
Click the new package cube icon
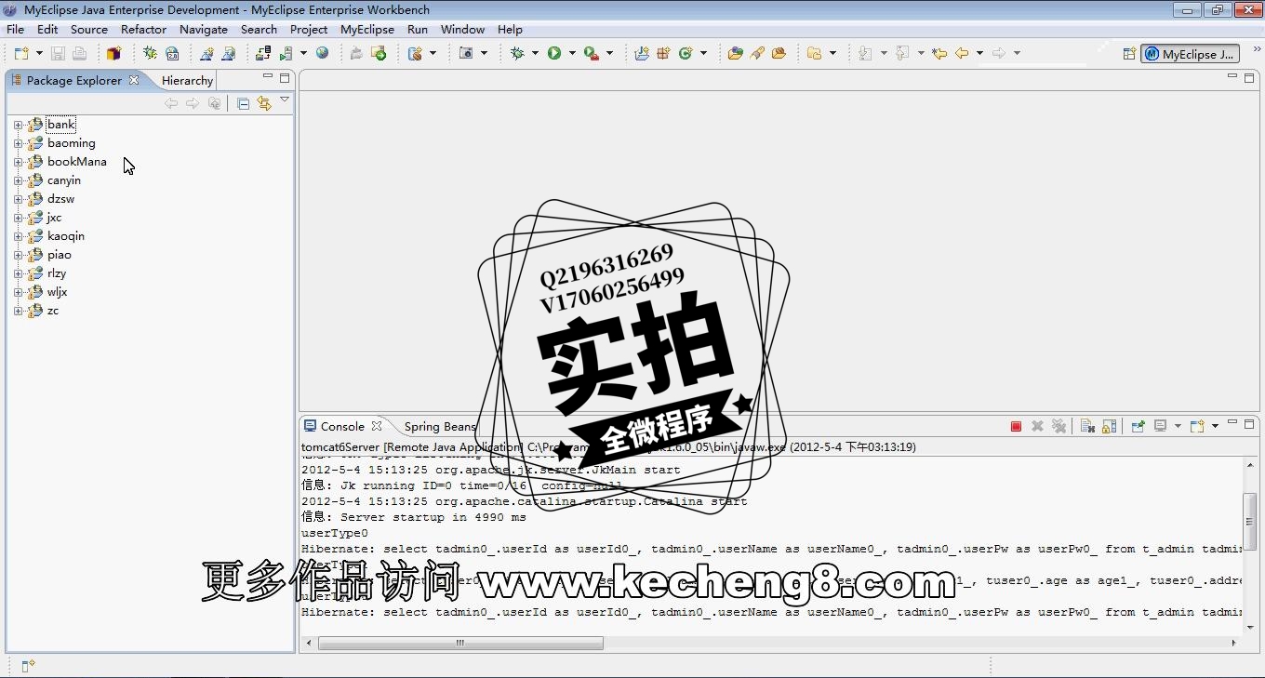pos(113,53)
